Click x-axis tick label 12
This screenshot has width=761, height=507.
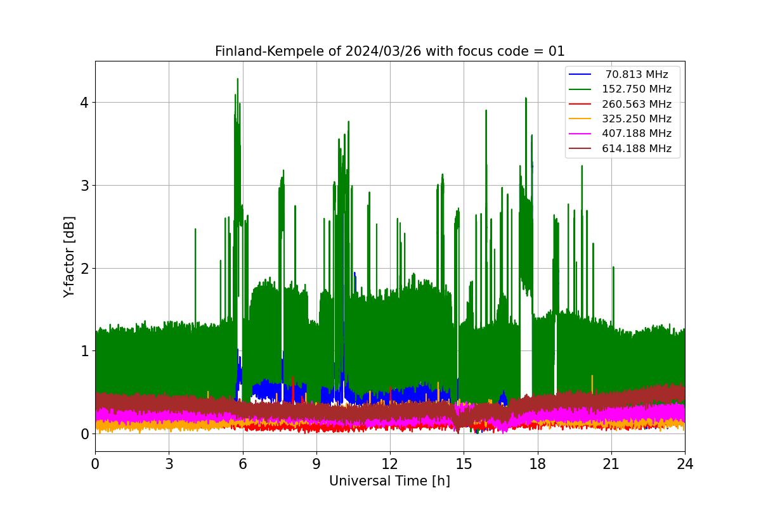coord(390,464)
